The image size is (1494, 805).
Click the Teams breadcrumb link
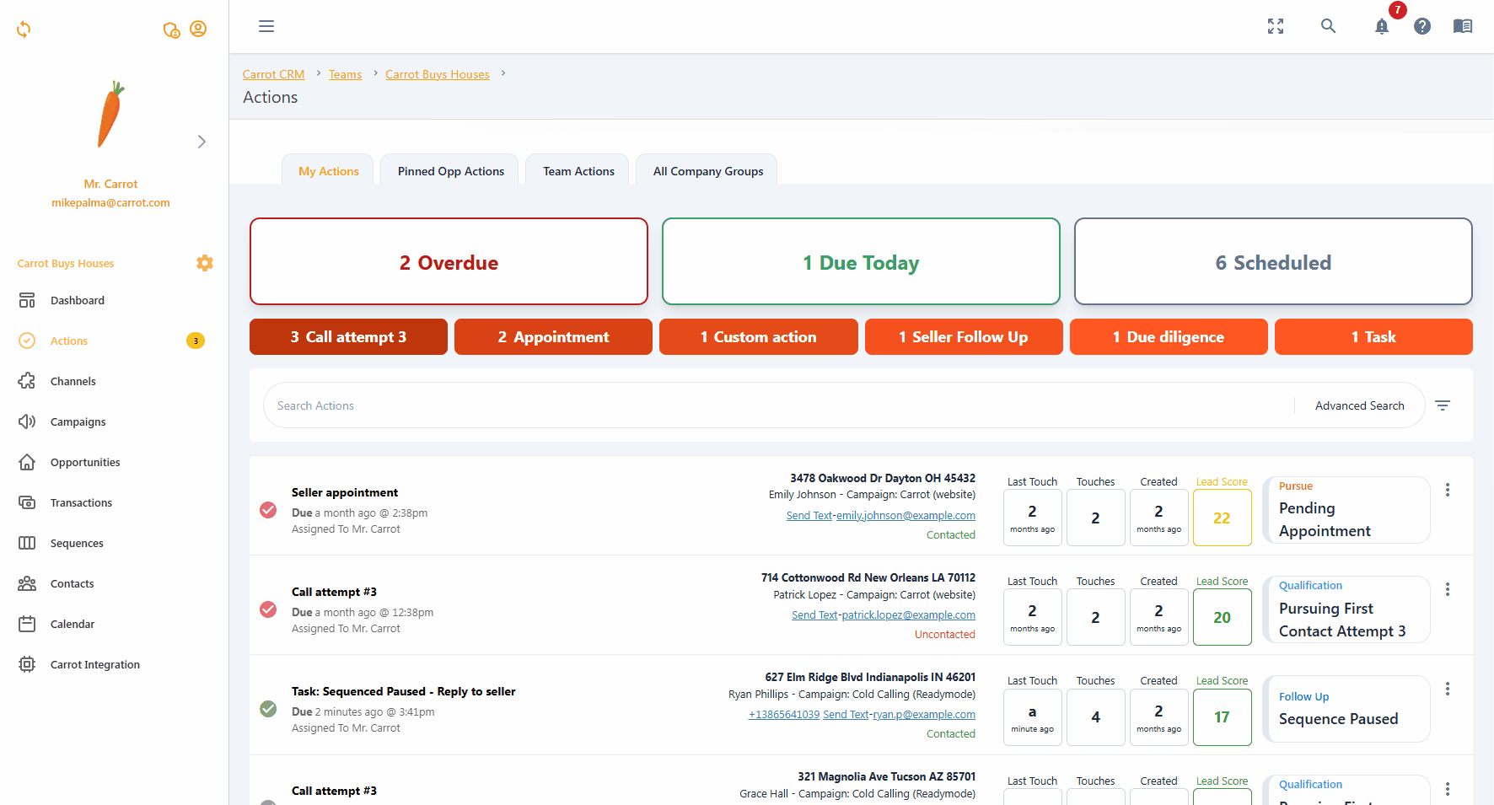[x=345, y=74]
